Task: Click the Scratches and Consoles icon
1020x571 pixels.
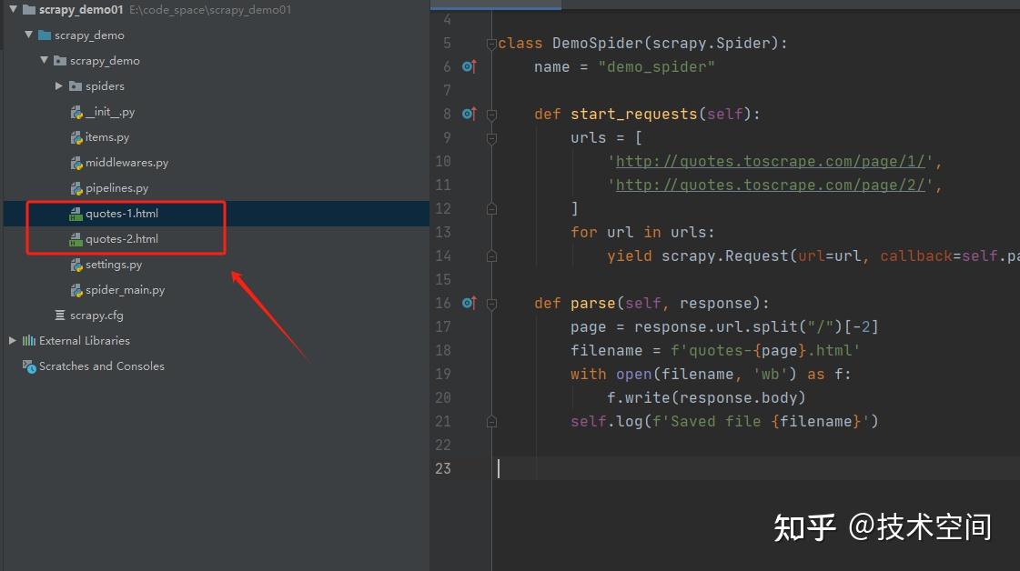Action: tap(28, 366)
